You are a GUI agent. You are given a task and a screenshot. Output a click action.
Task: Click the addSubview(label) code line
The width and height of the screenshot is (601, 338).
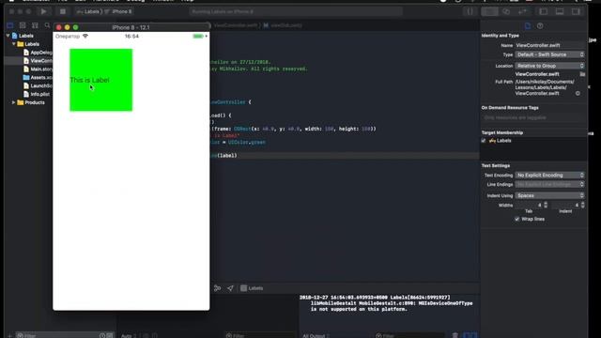[x=223, y=156]
